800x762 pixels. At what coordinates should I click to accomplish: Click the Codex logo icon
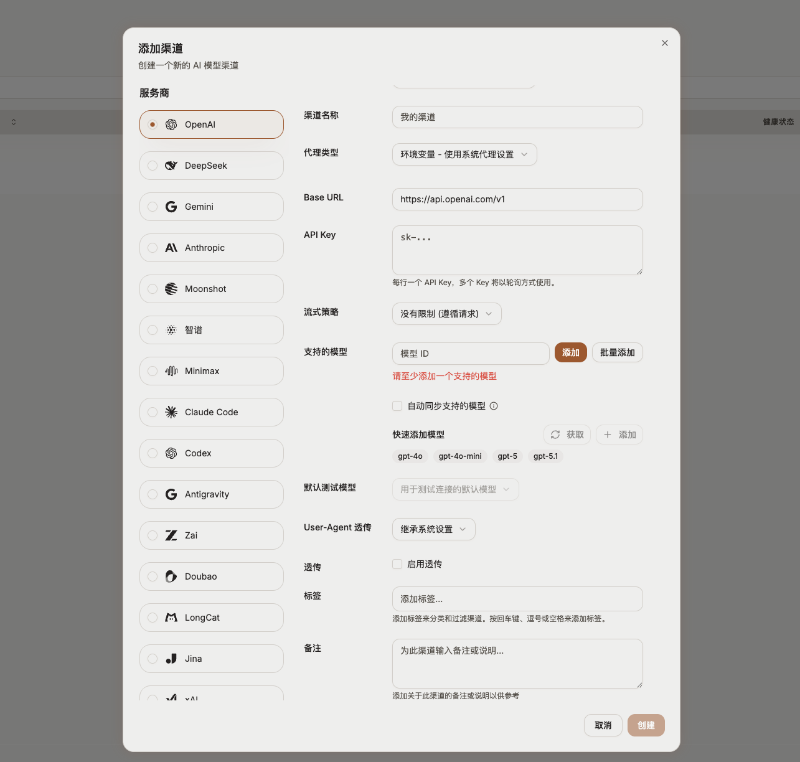(171, 453)
